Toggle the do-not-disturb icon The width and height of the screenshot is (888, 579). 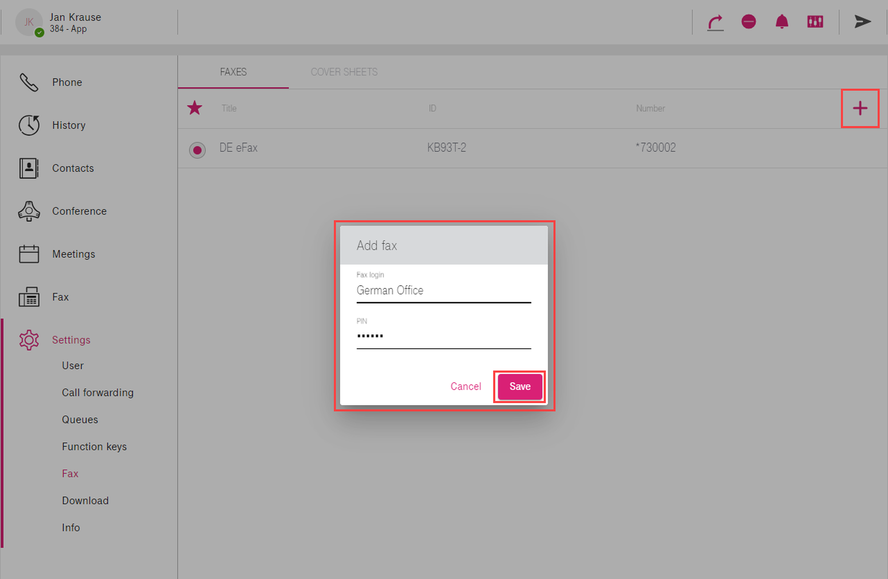coord(749,22)
